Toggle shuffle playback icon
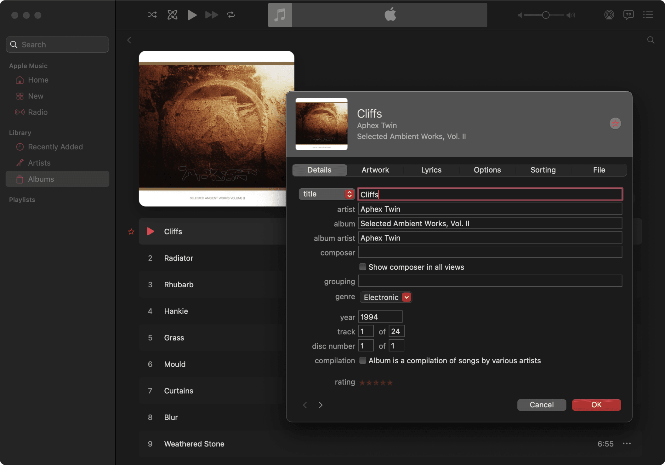Viewport: 665px width, 465px height. point(152,15)
